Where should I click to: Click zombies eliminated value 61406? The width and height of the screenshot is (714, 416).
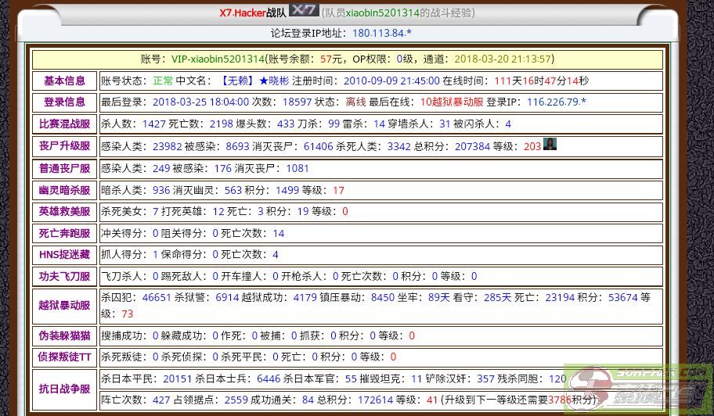[x=319, y=146]
